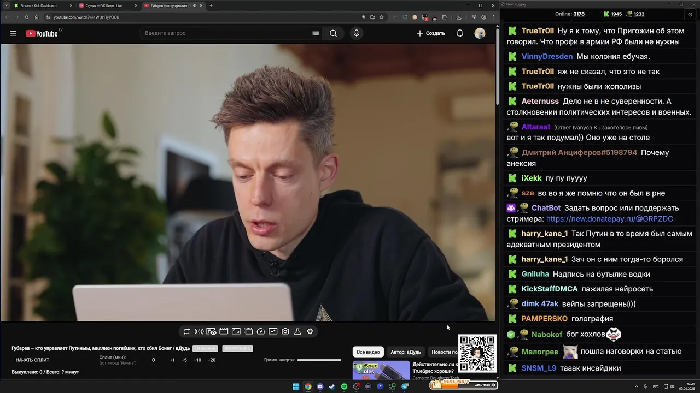This screenshot has width=700, height=393.
Task: Click username PAMPERSKO in chat
Action: [544, 319]
